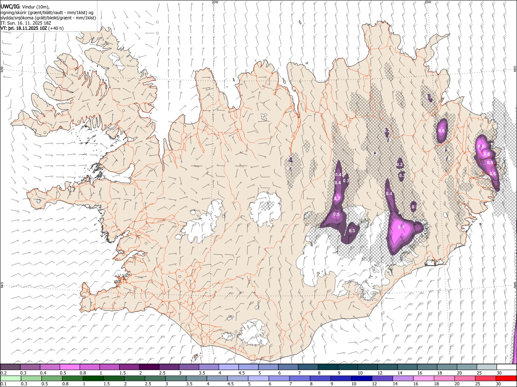Pick the white 30 swatch, top legend row
This screenshot has height=387, width=517.
(x=506, y=367)
